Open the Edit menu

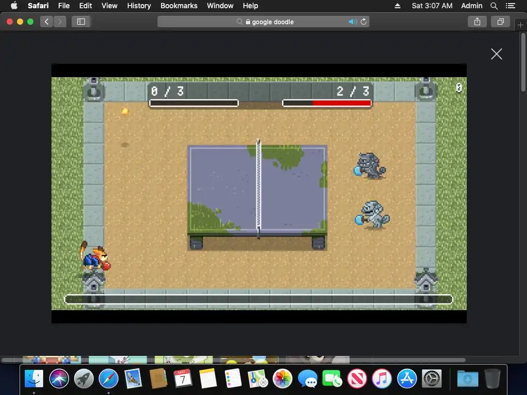click(x=85, y=6)
